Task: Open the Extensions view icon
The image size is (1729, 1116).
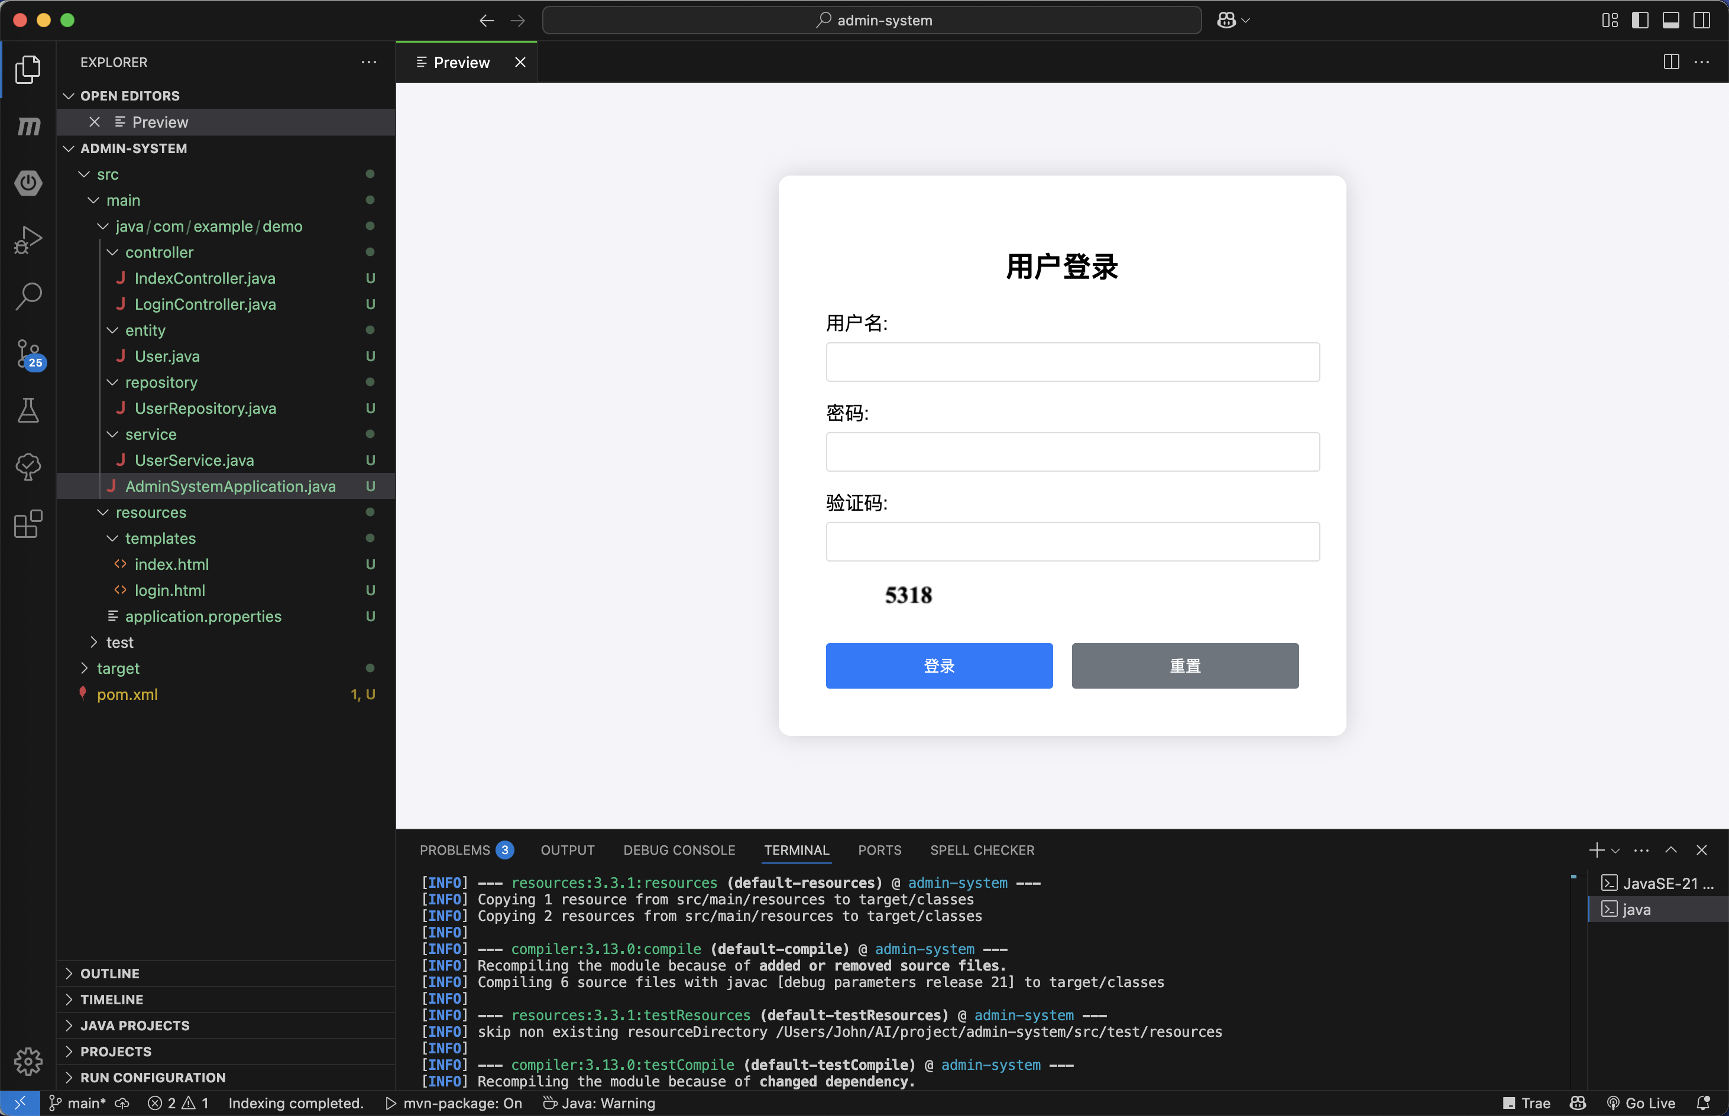Action: pos(28,524)
